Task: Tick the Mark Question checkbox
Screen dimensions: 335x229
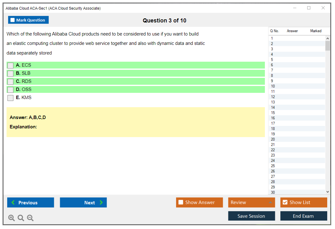Action: point(13,20)
